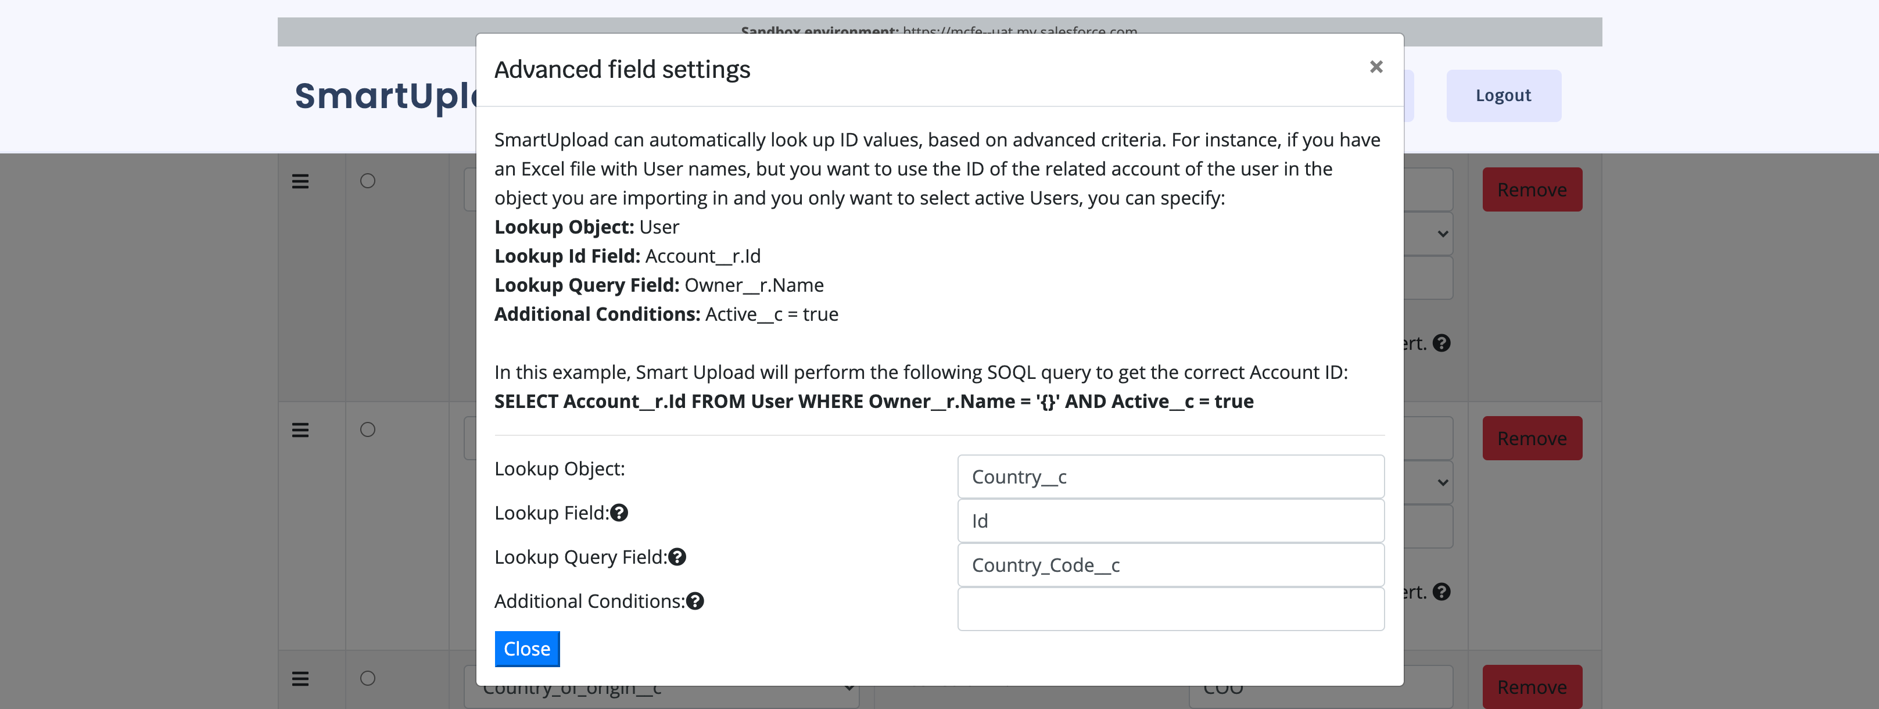The height and width of the screenshot is (709, 1879).
Task: Click the Logout button
Action: 1503,95
